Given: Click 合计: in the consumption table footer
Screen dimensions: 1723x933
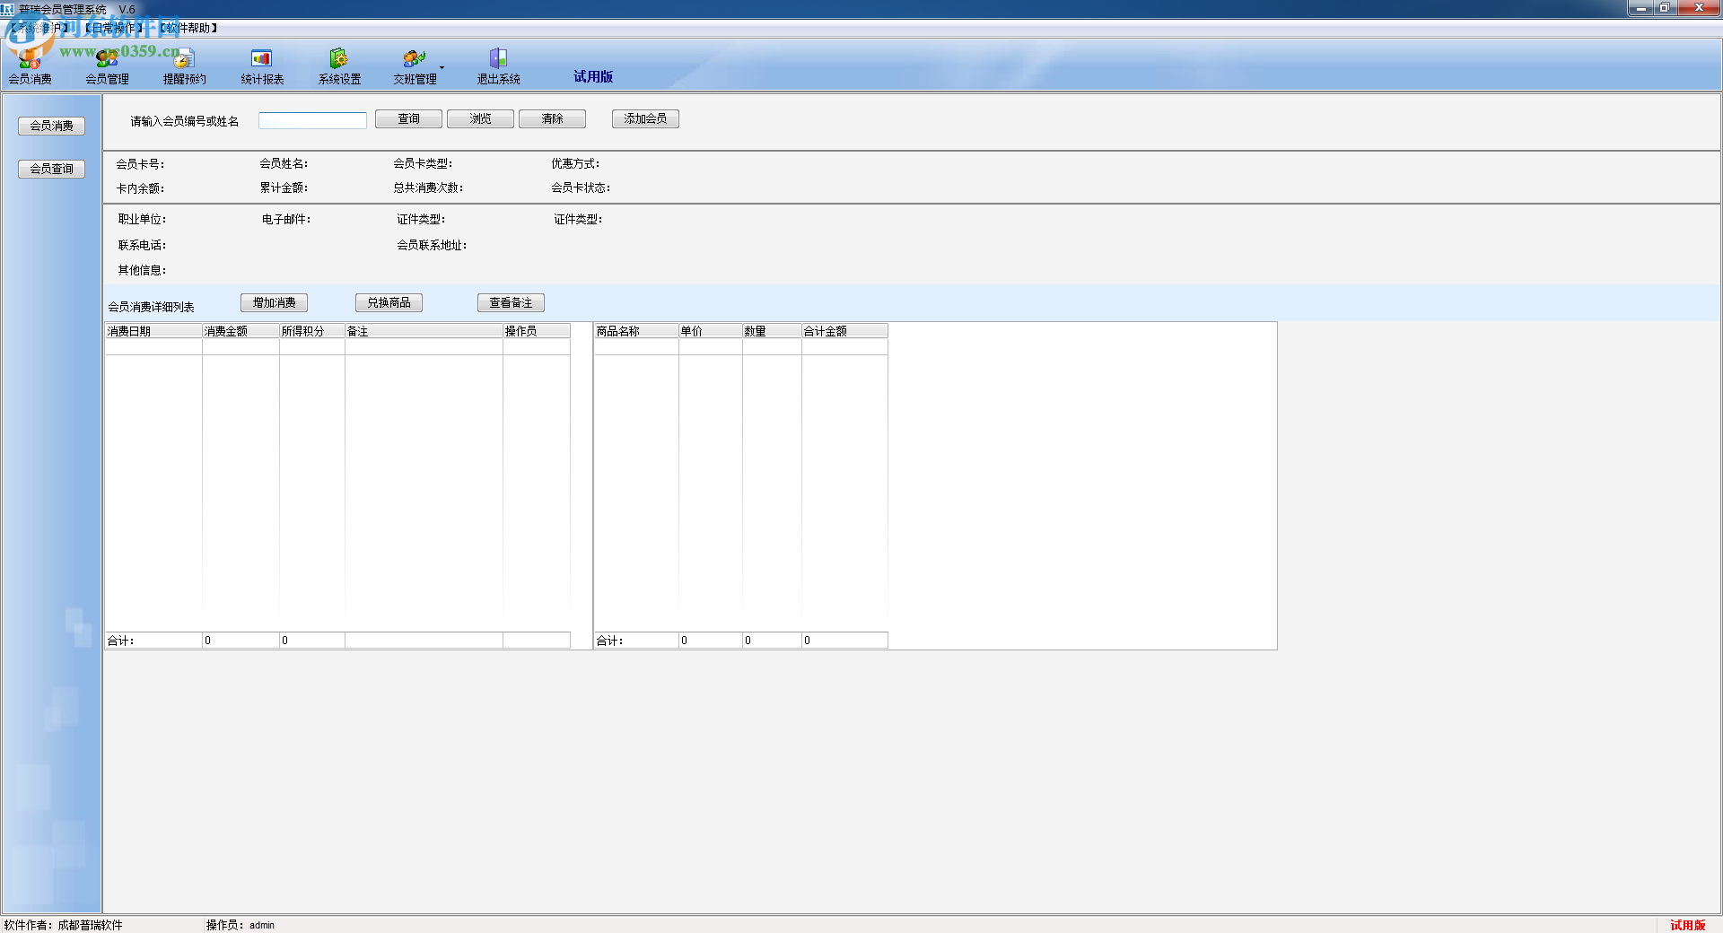Looking at the screenshot, I should click(x=120, y=641).
